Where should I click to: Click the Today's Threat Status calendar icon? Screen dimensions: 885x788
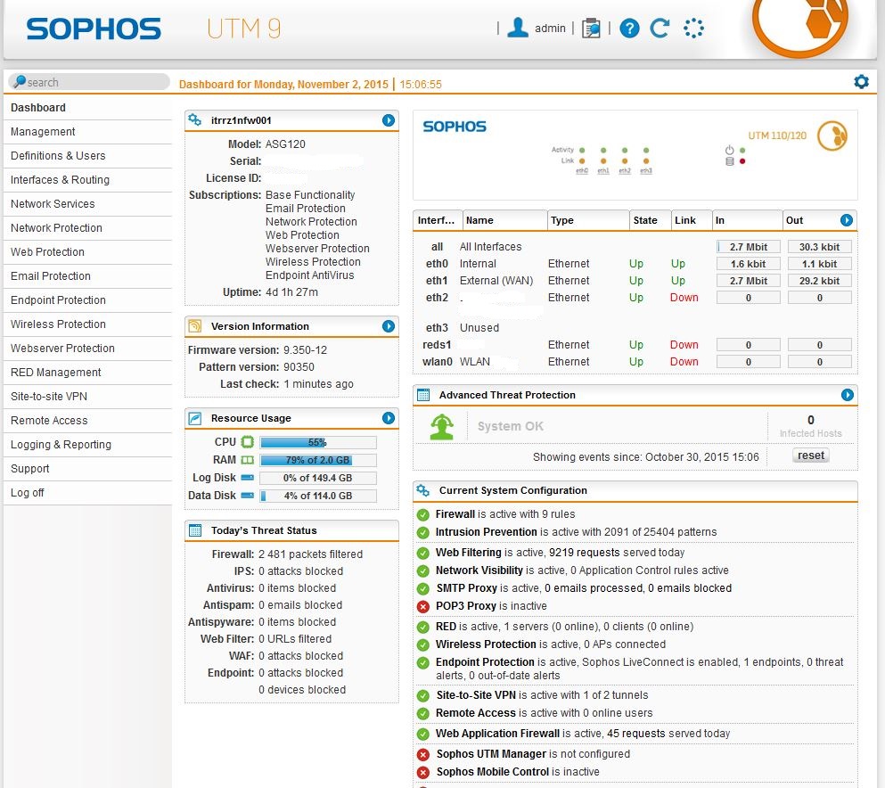pos(194,530)
